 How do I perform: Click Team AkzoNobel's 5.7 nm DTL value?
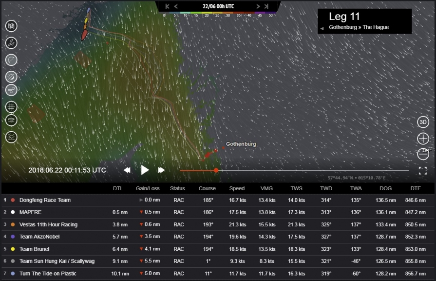(120, 237)
